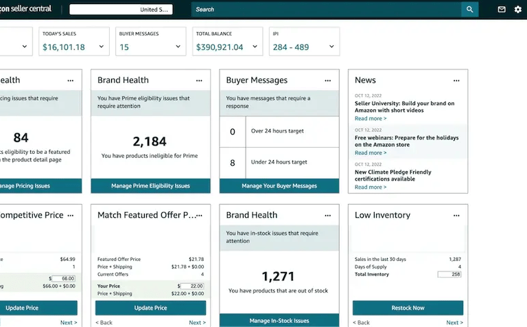The image size is (527, 327).
Task: Read more about Seller University short videos
Action: tap(371, 118)
